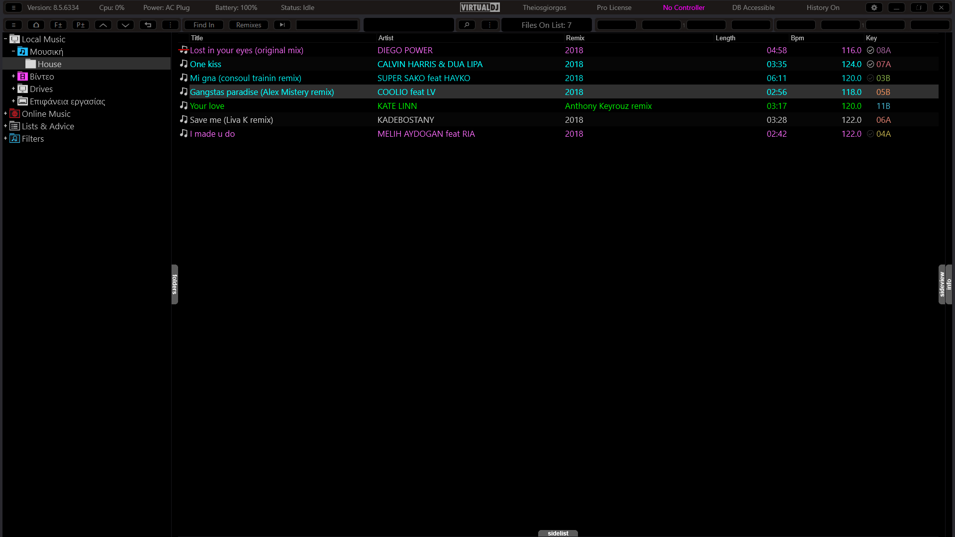This screenshot has width=955, height=537.
Task: Click the magnifier search icon
Action: (467, 25)
